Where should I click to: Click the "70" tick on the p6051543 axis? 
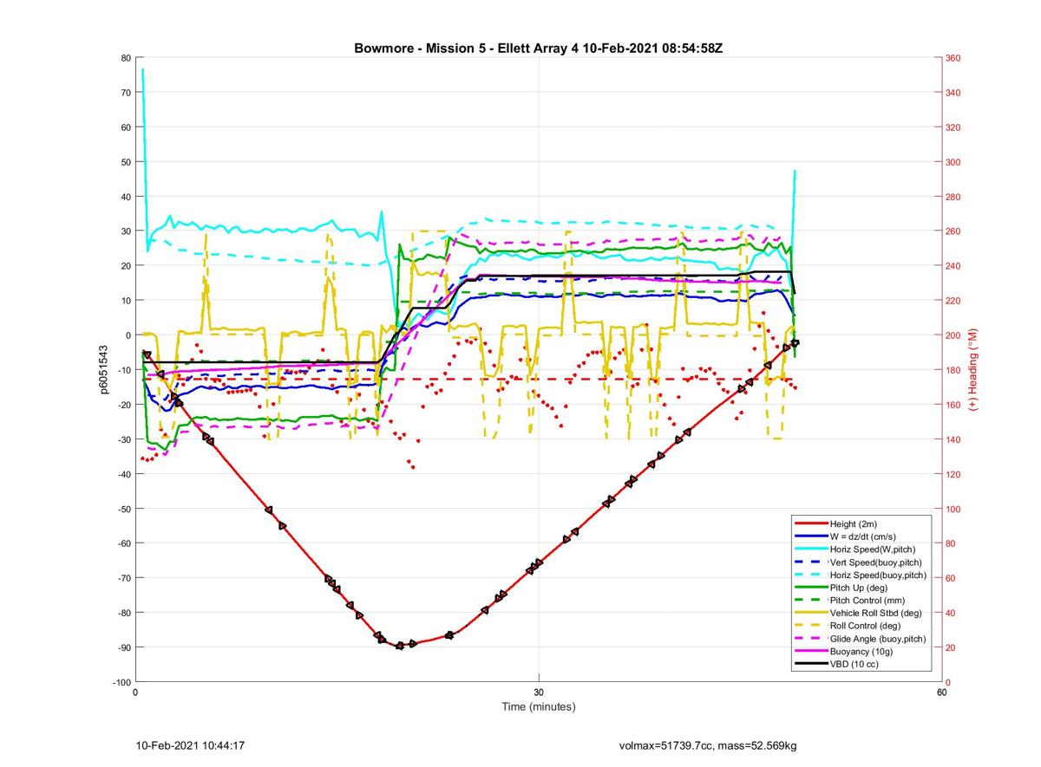(x=125, y=93)
